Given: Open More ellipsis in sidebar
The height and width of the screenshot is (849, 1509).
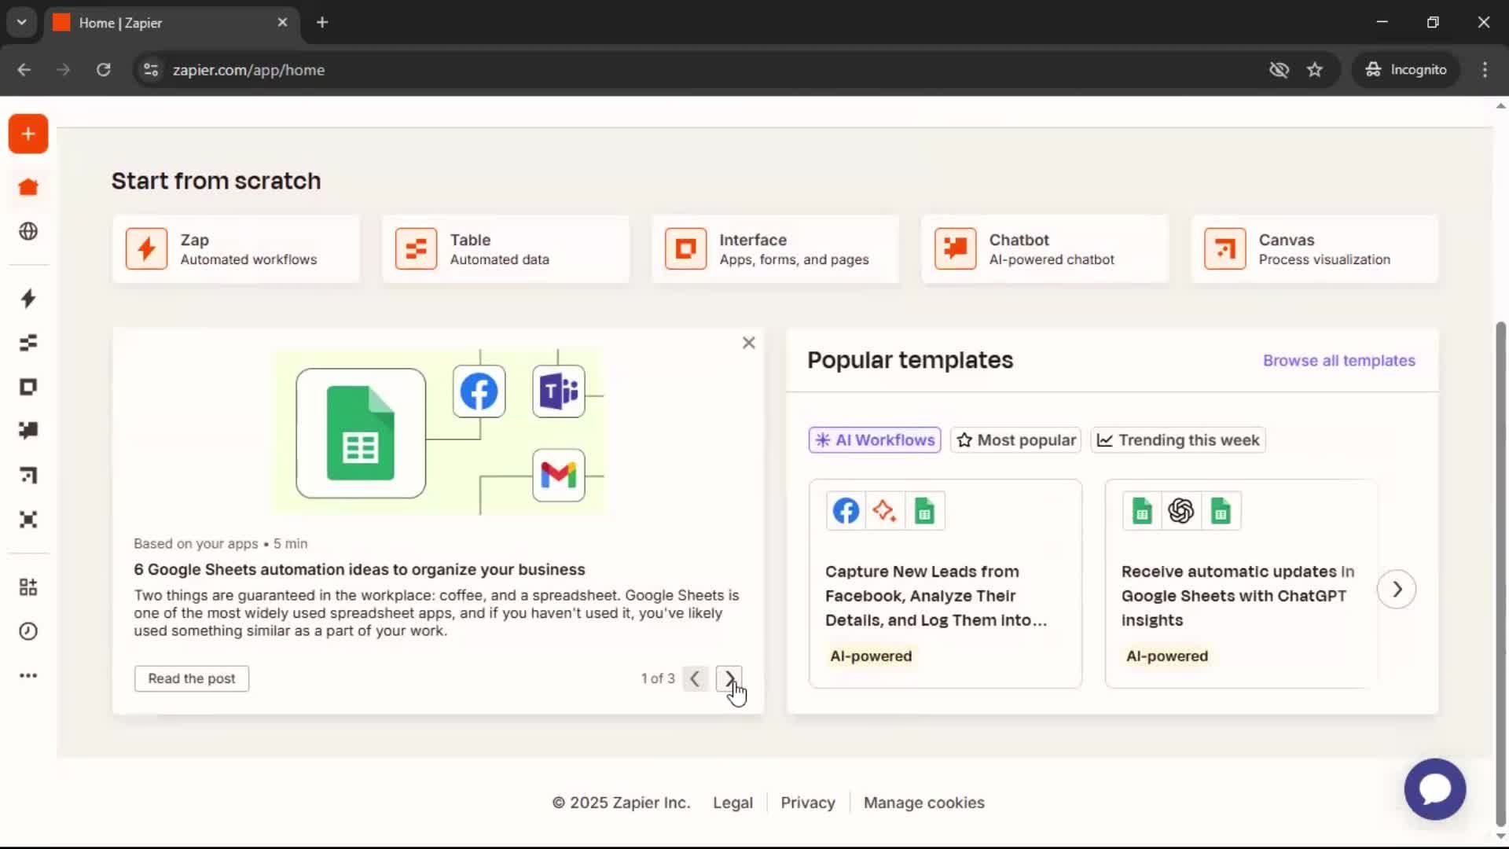Looking at the screenshot, I should click(x=28, y=675).
